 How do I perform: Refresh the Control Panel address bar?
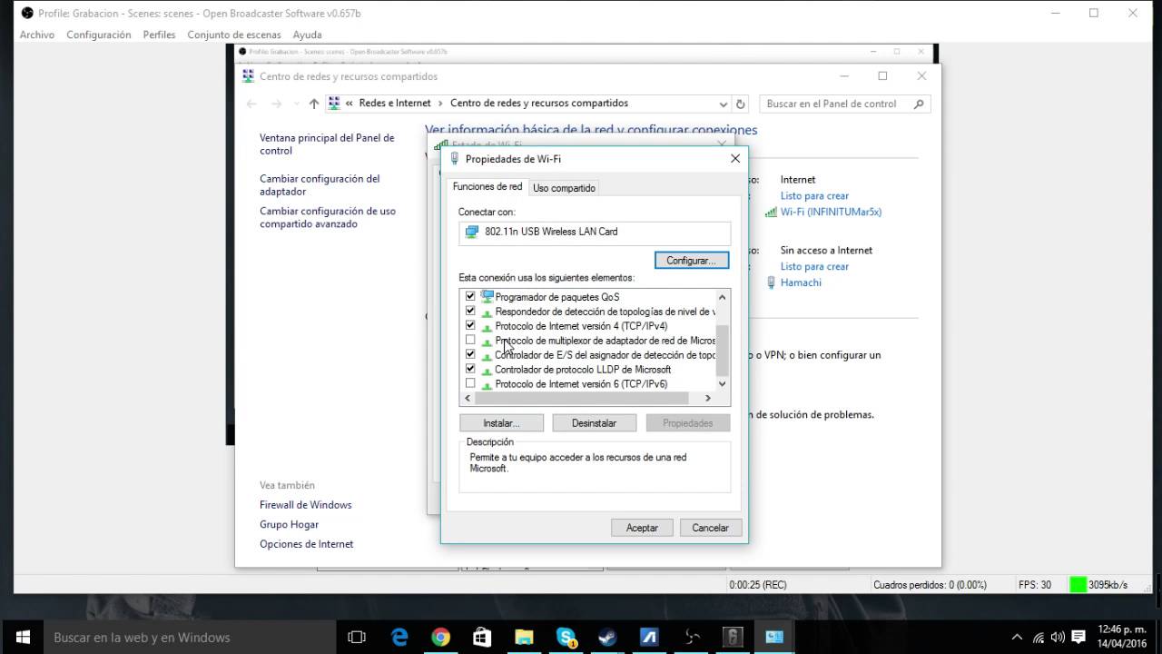click(x=741, y=104)
